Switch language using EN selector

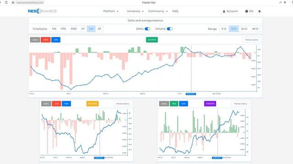click(251, 11)
